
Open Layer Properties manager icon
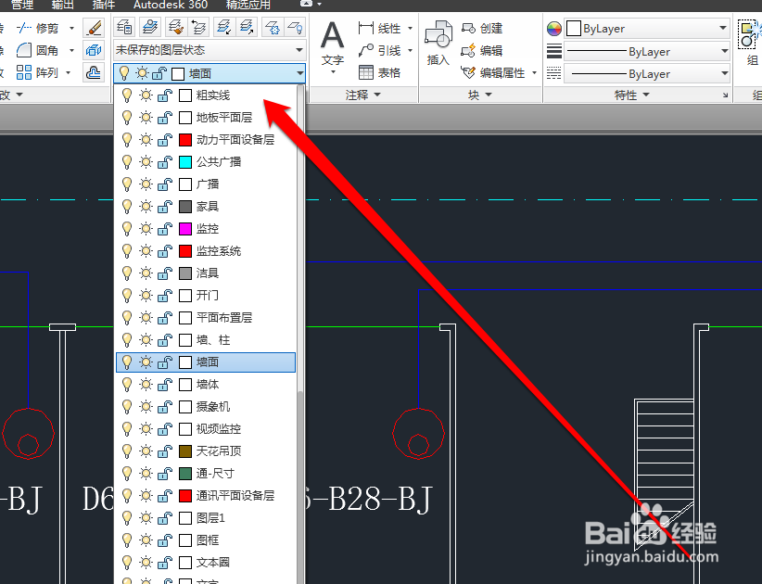(125, 27)
